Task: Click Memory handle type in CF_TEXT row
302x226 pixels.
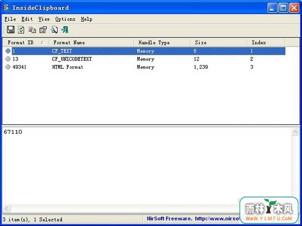Action: tap(146, 51)
